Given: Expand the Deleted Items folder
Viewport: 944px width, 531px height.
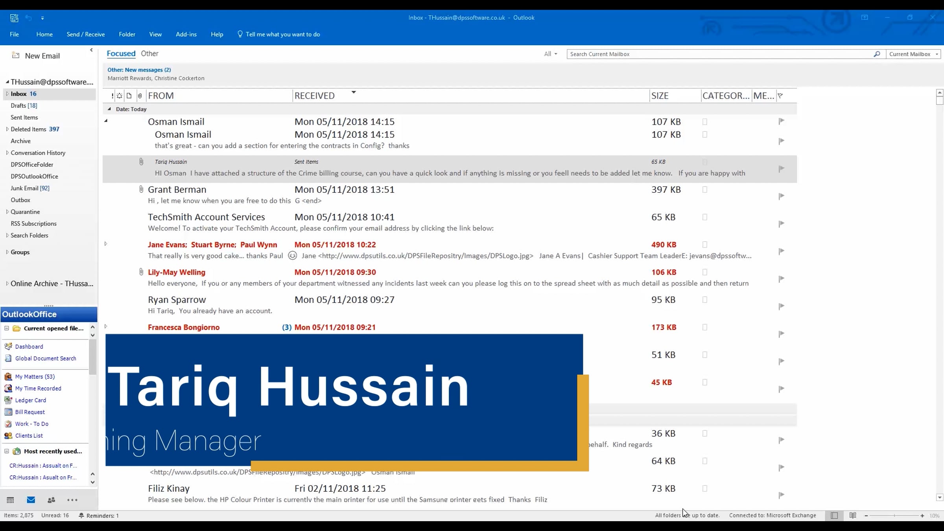Looking at the screenshot, I should pos(7,129).
